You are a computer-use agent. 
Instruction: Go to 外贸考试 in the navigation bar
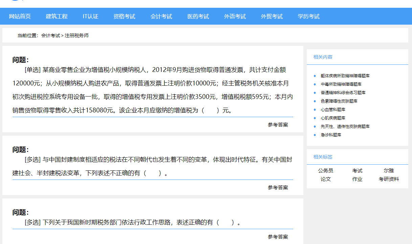(272, 16)
